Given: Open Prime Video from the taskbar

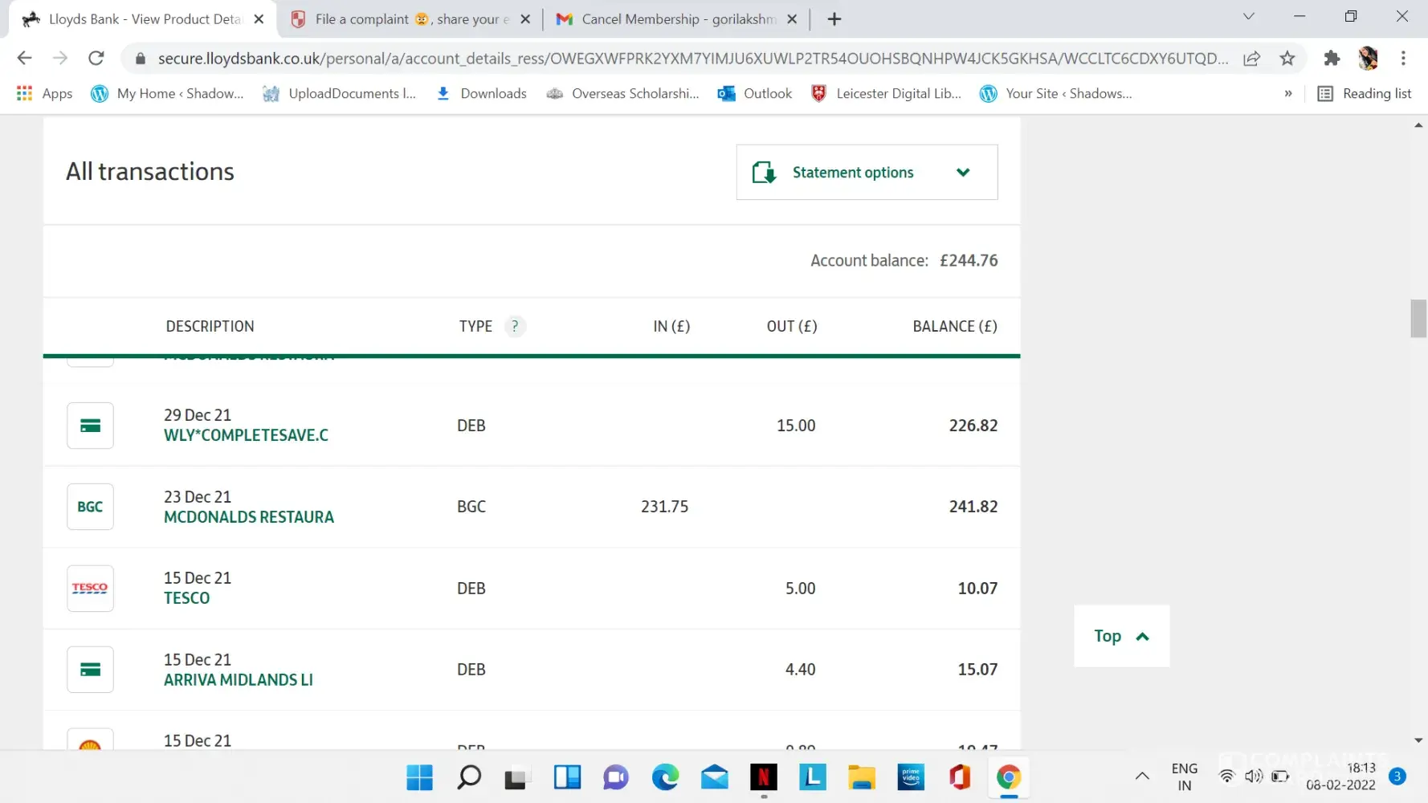Looking at the screenshot, I should point(911,777).
